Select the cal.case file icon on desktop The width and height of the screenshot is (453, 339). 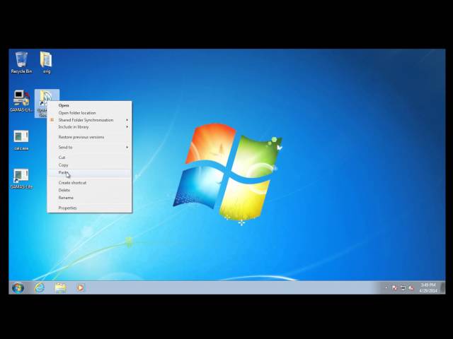[x=21, y=140]
